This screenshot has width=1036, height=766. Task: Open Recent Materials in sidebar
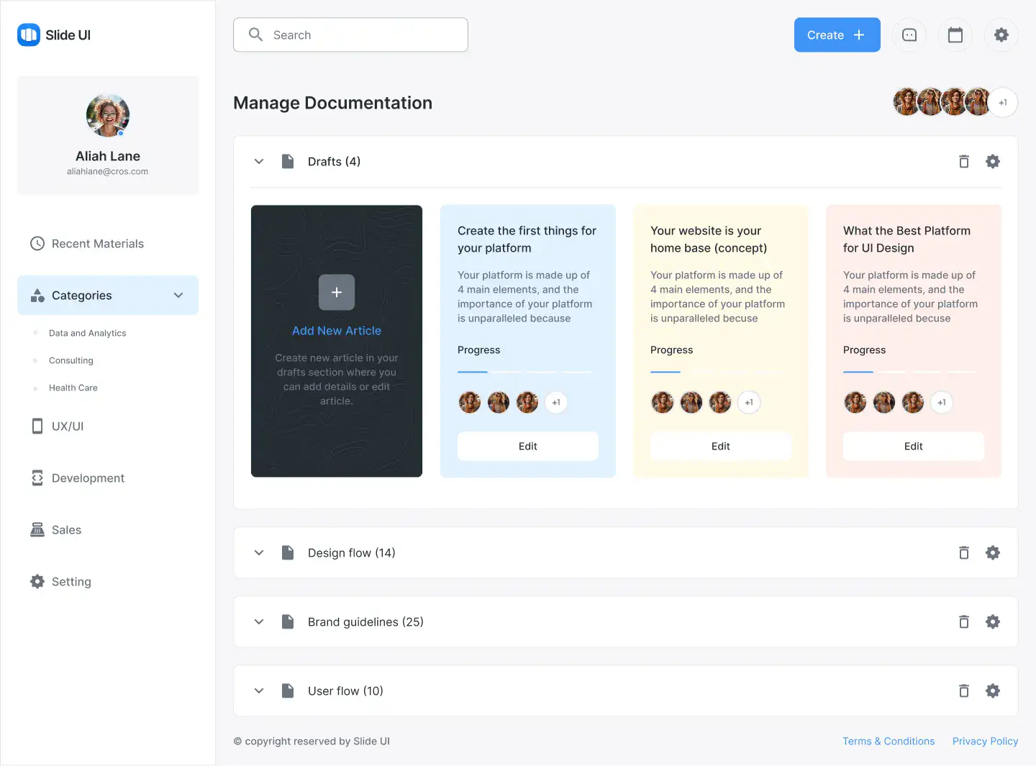coord(87,243)
